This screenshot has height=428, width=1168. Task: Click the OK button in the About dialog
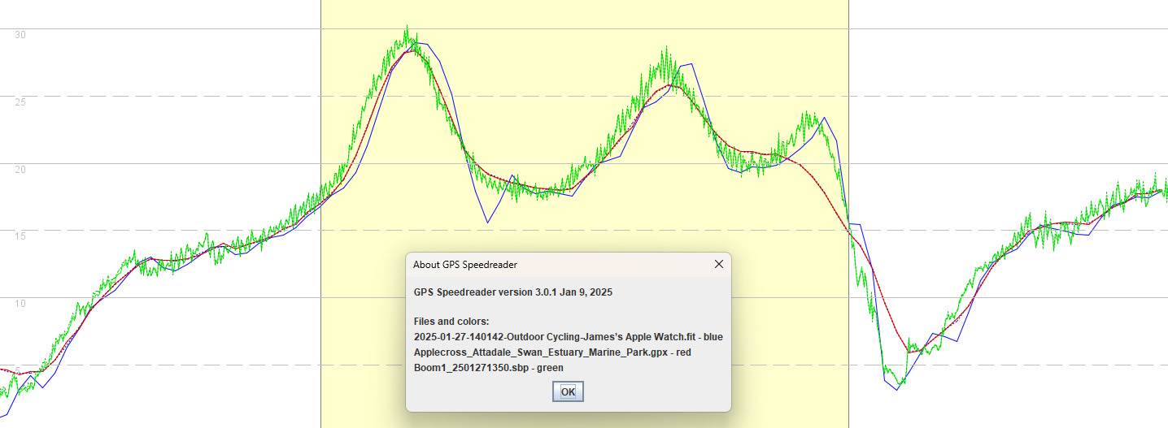(568, 391)
